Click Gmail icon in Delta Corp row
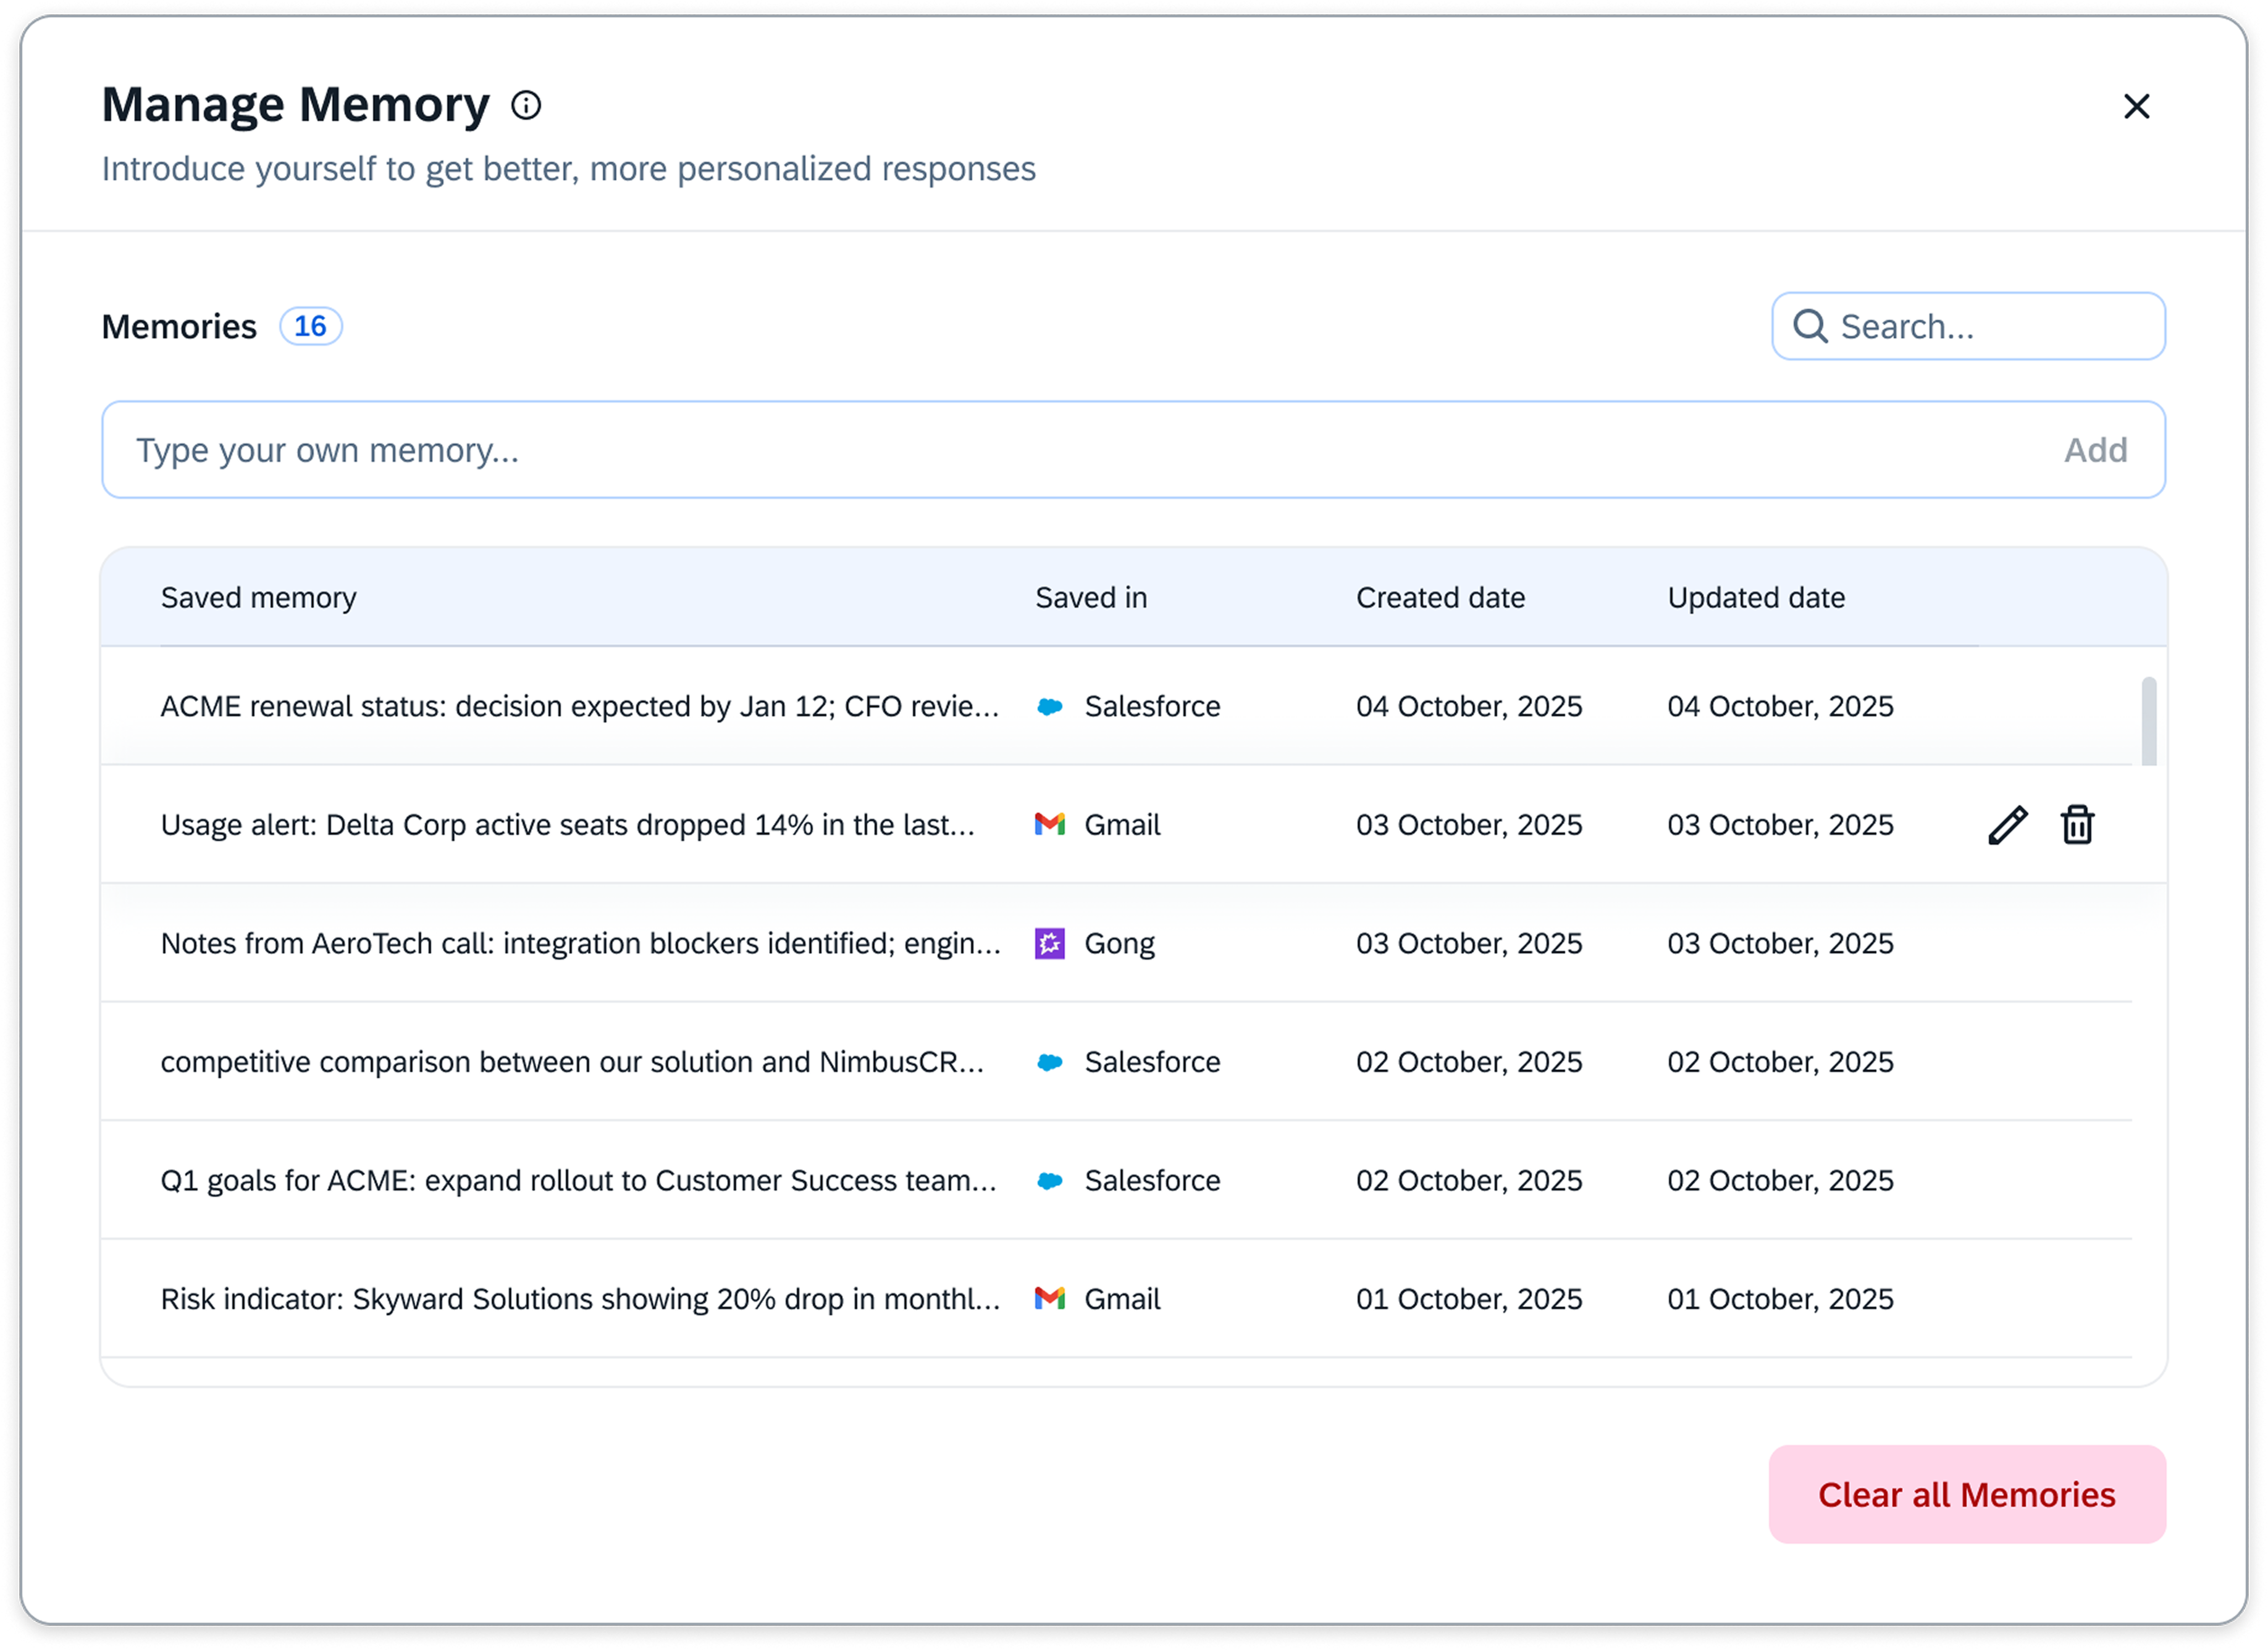Viewport: 2268px width, 1650px height. pos(1049,825)
